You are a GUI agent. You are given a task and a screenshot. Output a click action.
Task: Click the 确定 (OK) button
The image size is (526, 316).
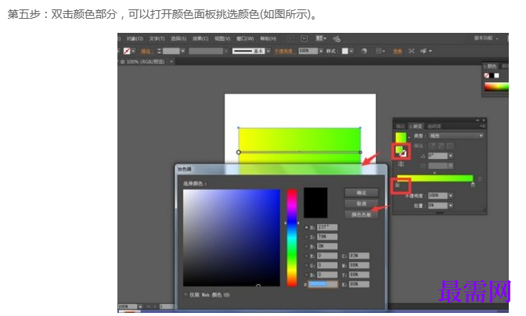361,192
